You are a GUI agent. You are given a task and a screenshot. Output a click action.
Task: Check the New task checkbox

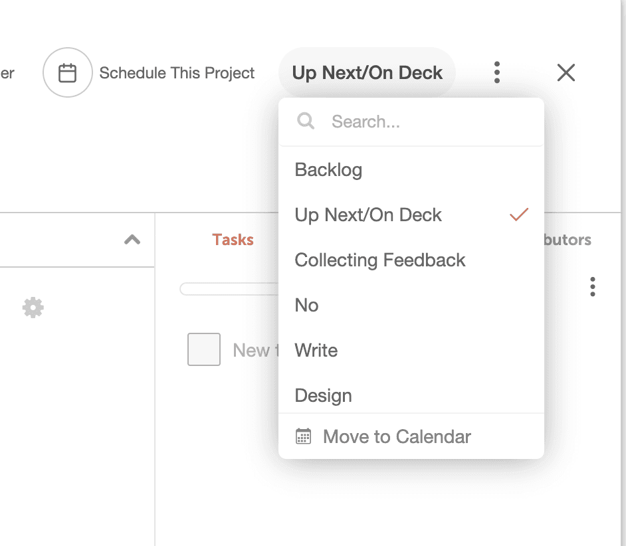tap(204, 349)
